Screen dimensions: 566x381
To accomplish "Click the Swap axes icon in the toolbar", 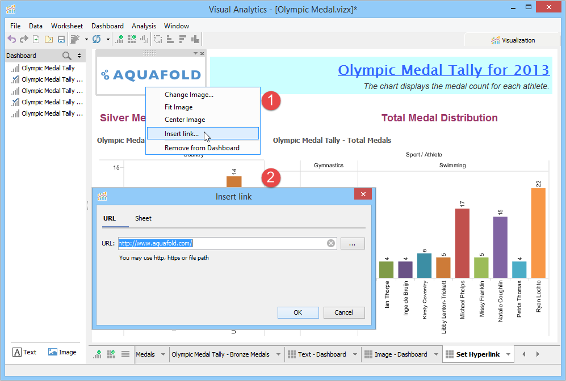I will click(158, 39).
